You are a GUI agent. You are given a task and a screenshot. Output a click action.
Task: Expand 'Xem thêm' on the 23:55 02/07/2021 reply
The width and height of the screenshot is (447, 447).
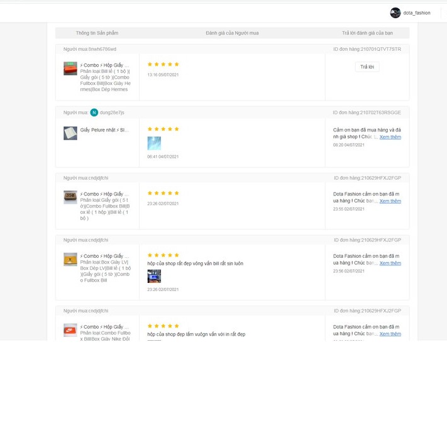tap(390, 201)
